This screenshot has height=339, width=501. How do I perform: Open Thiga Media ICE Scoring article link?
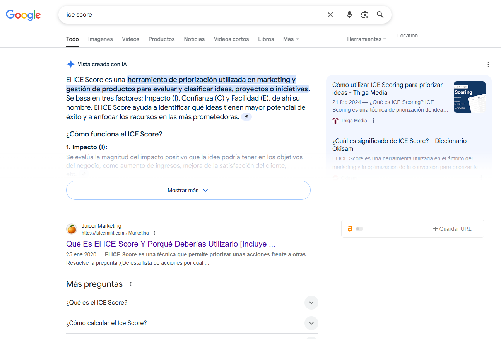pyautogui.click(x=387, y=89)
